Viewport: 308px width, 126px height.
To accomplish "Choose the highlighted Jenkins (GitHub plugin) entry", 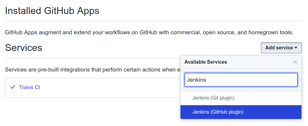I will [218, 112].
